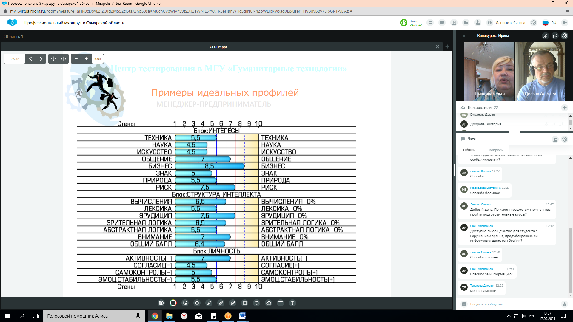This screenshot has height=322, width=573.
Task: Zoom out slide with minus button
Action: 76,59
